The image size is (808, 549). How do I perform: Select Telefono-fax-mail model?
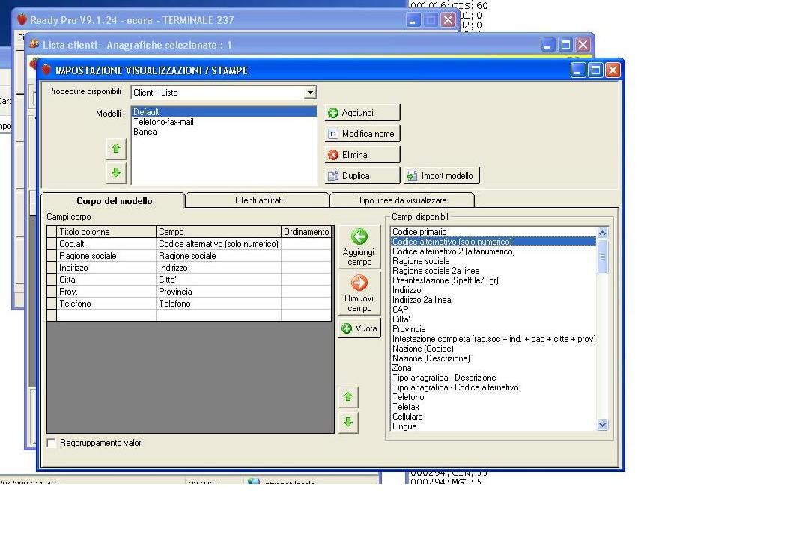pyautogui.click(x=224, y=122)
